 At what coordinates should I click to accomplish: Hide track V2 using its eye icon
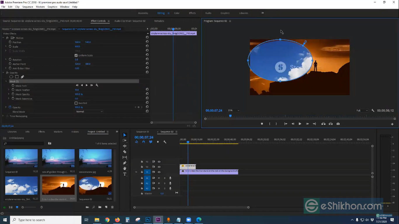[159, 167]
